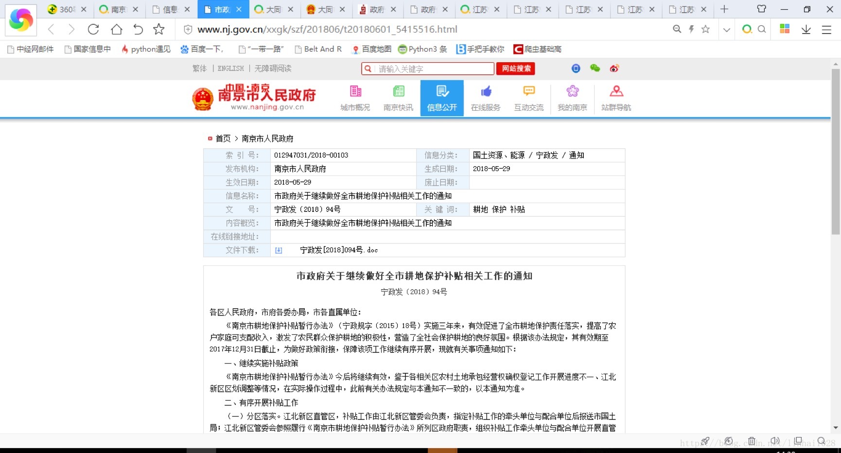Open 无障碍阅读 link
The image size is (841, 453).
tap(273, 69)
